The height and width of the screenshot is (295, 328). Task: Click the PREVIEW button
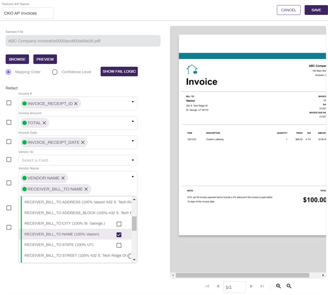45,59
